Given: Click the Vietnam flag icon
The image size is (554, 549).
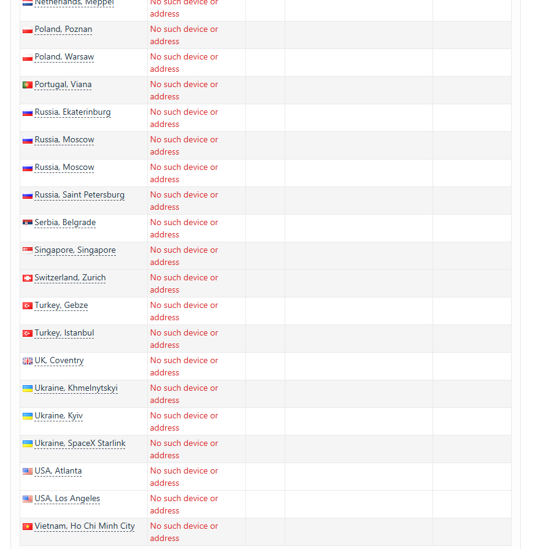Looking at the screenshot, I should [28, 527].
